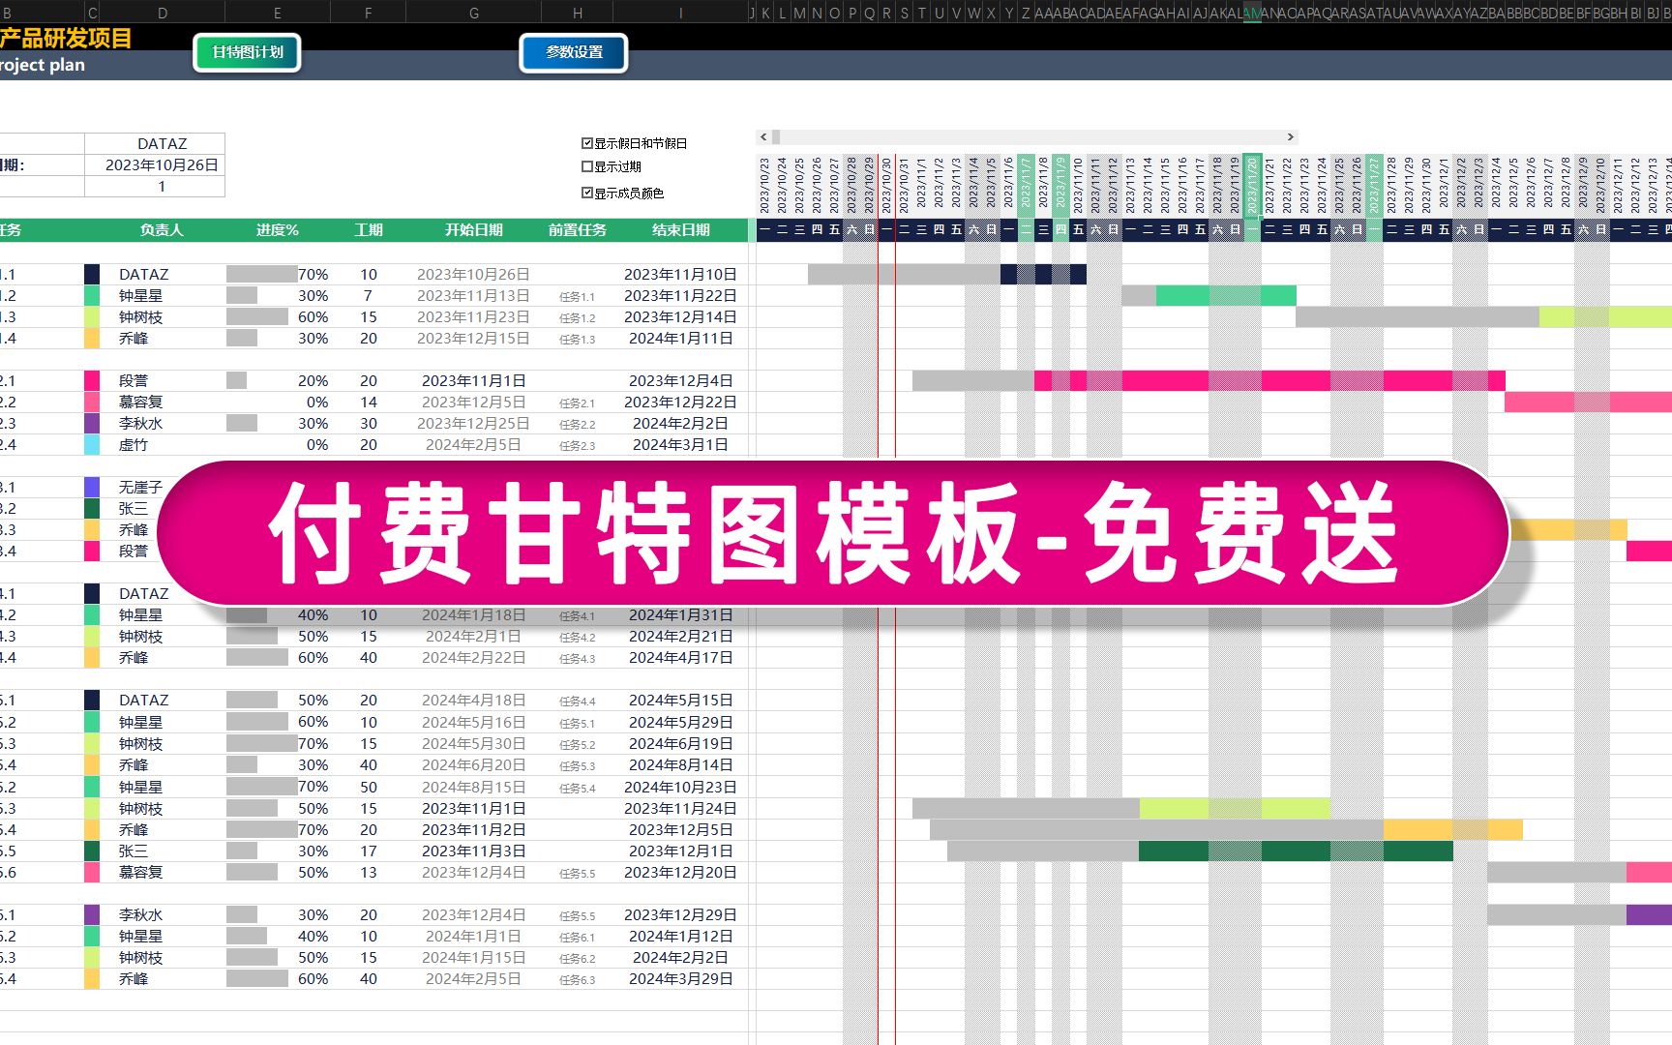Select column header I

coord(681,13)
